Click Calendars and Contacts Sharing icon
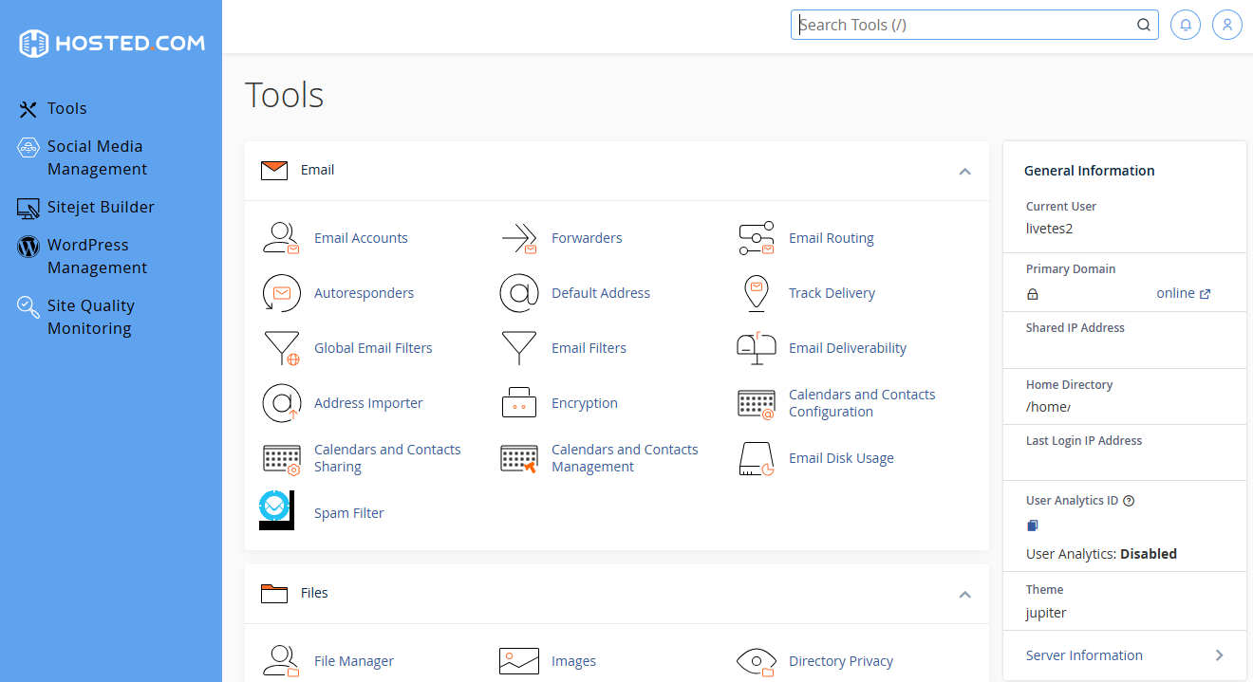This screenshot has width=1253, height=682. 281,458
